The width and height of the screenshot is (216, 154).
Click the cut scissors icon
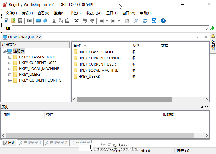(54, 21)
